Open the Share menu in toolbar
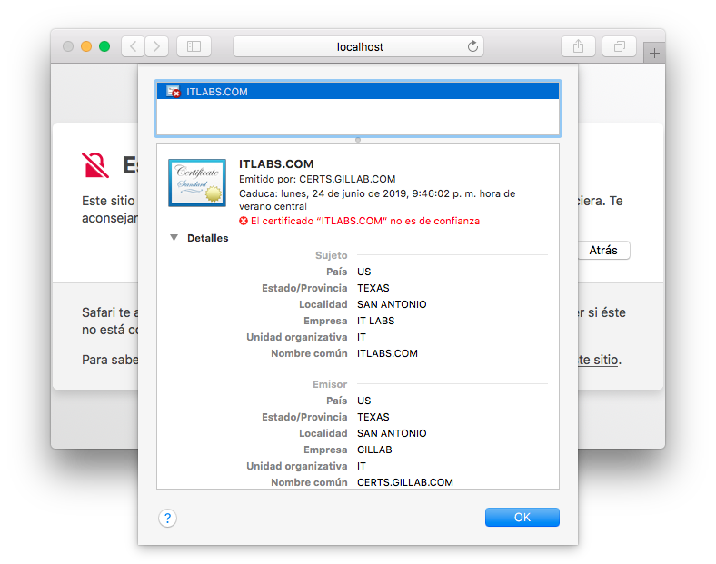Image resolution: width=716 pixels, height=564 pixels. 578,46
